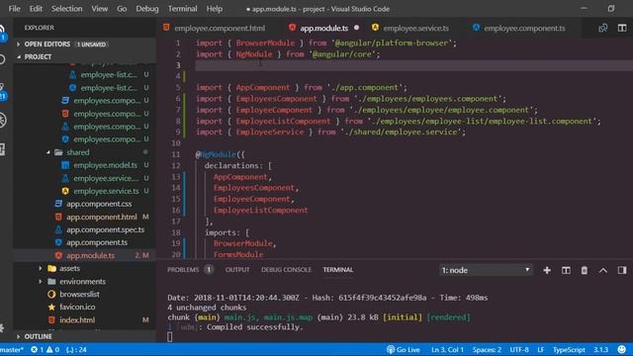This screenshot has height=356, width=633.
Task: Click TypeScript version 3.1.3
Action: pyautogui.click(x=600, y=349)
